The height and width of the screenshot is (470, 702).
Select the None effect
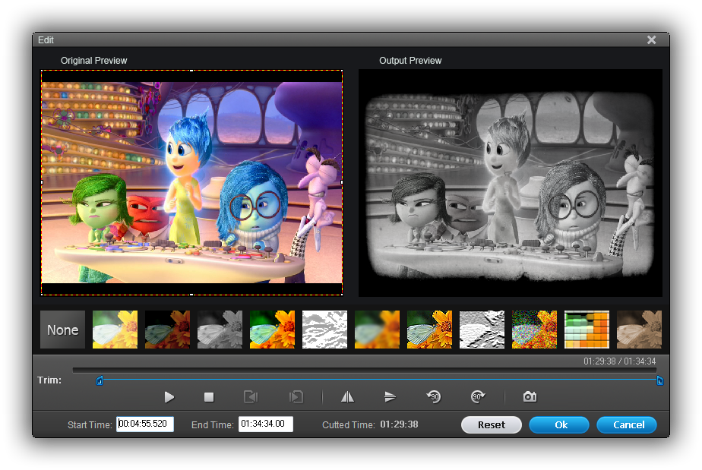coord(62,329)
